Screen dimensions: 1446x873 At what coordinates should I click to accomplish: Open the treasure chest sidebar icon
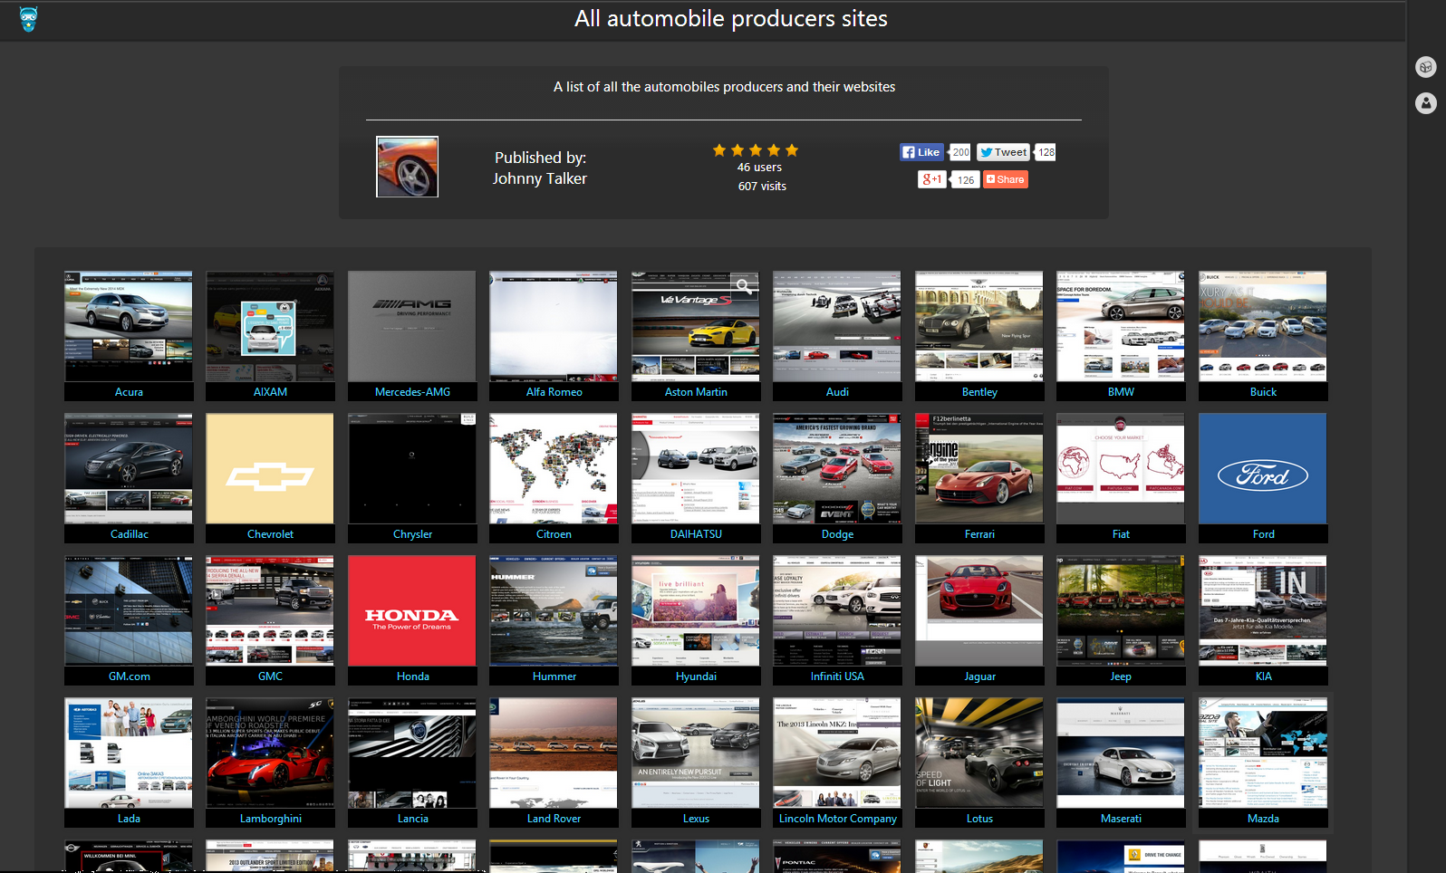click(1426, 66)
